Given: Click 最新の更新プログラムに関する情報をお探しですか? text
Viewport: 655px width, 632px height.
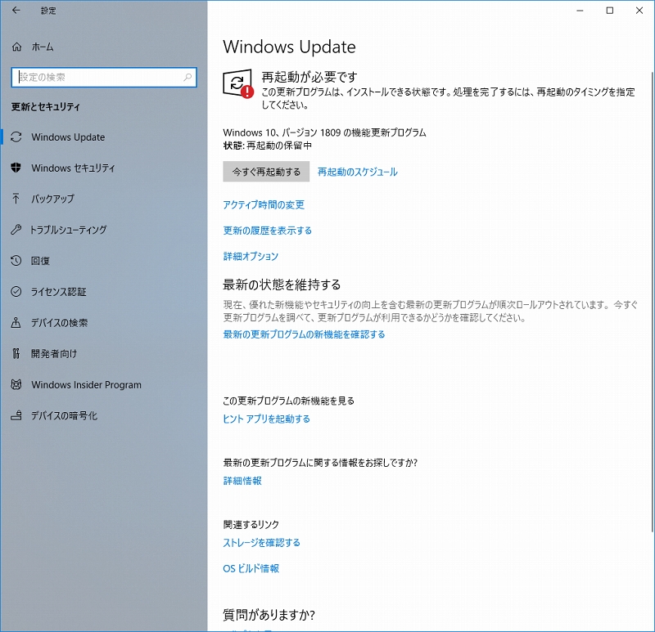Looking at the screenshot, I should click(x=320, y=463).
